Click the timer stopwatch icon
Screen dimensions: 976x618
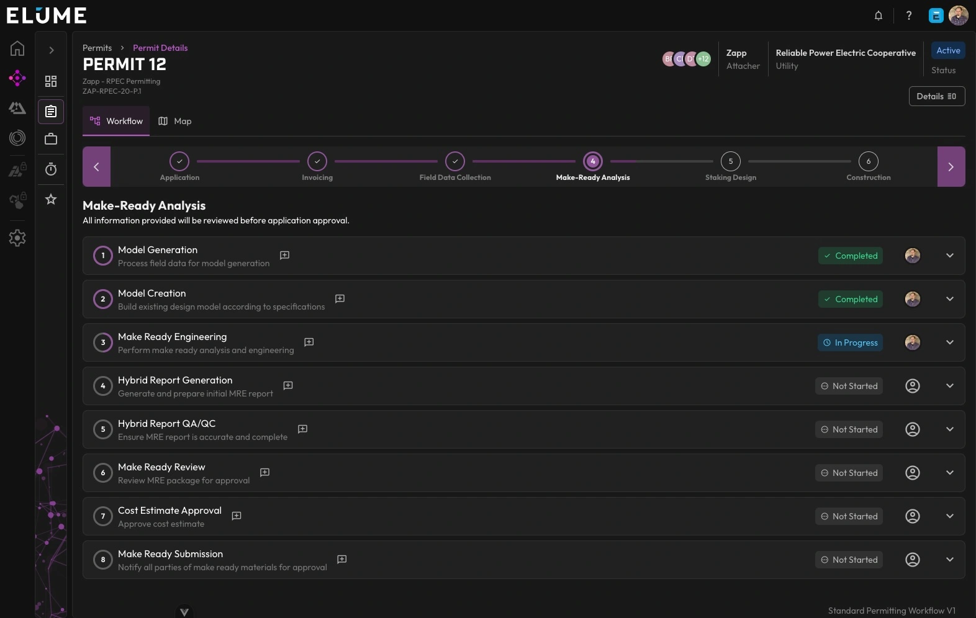[51, 169]
